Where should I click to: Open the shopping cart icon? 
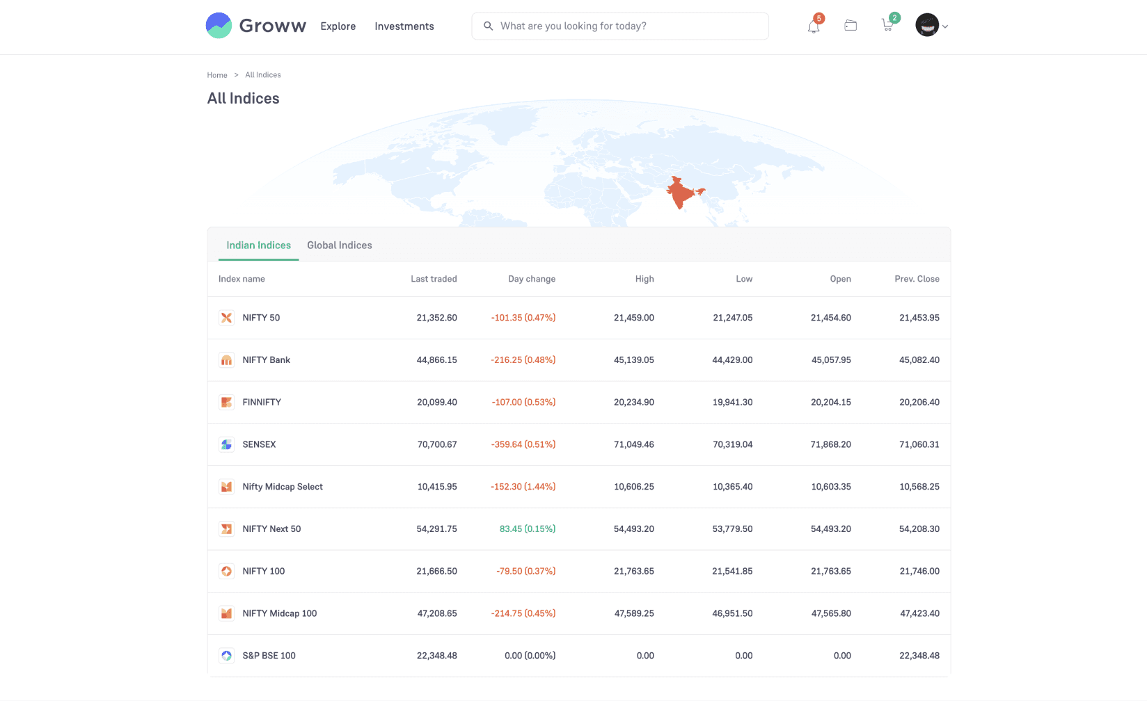pyautogui.click(x=887, y=26)
